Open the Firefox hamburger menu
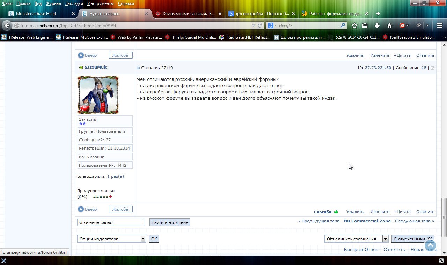447x265 pixels. [440, 25]
